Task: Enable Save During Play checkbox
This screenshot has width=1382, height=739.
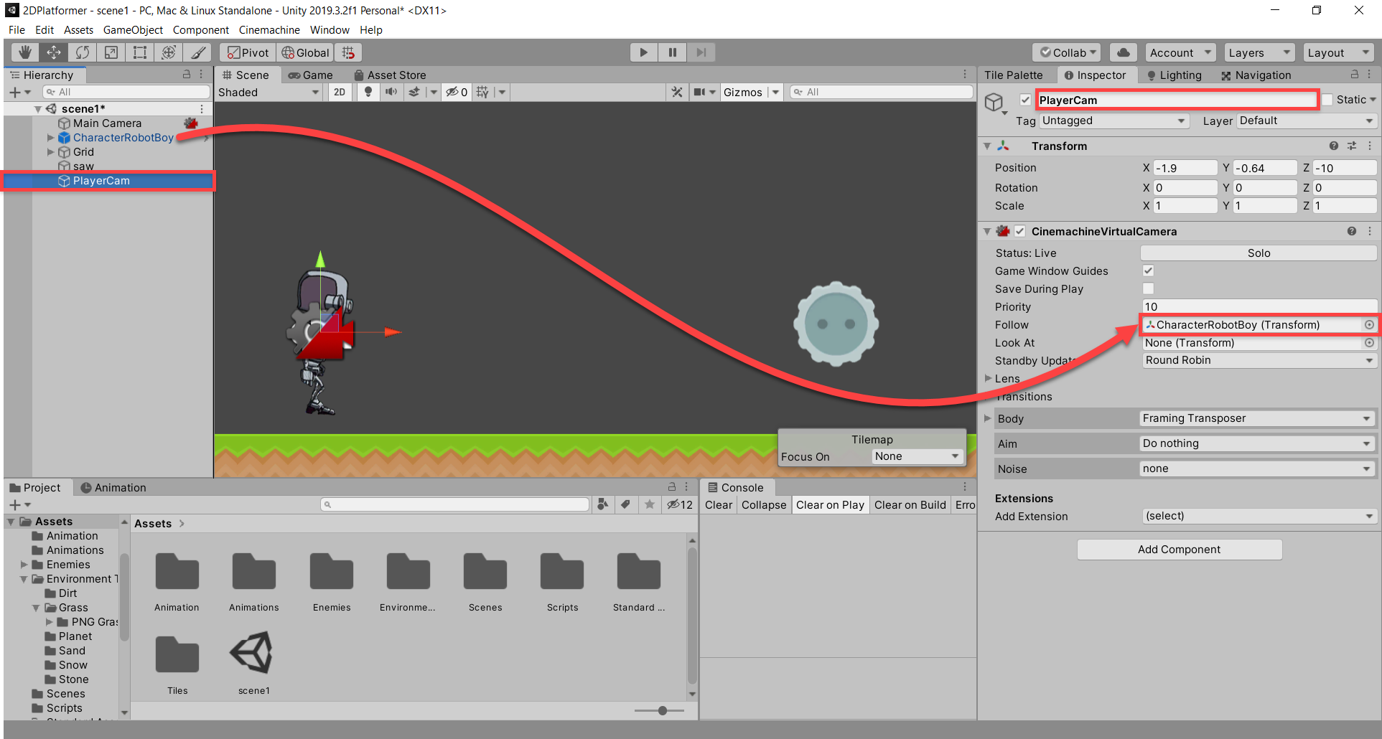Action: click(1148, 288)
